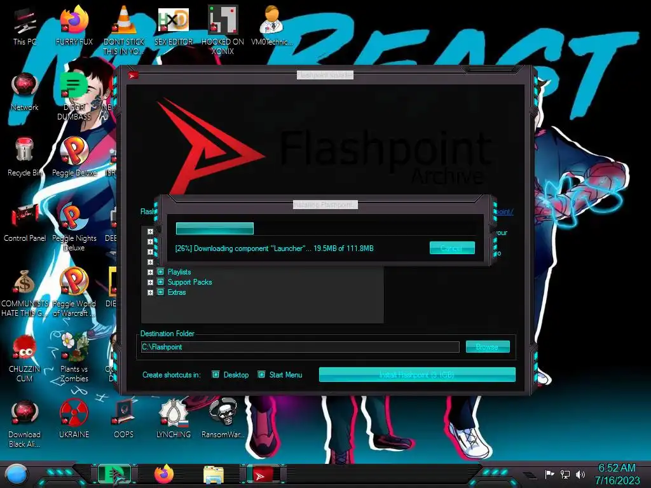The image size is (651, 488).
Task: Show hidden tray icons arrow
Action: pos(530,475)
